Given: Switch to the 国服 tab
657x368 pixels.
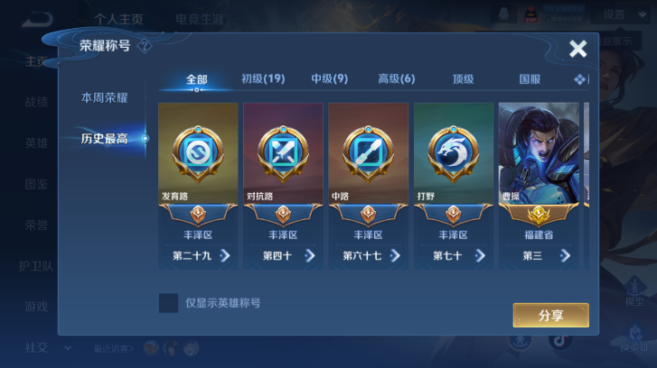Looking at the screenshot, I should (530, 79).
